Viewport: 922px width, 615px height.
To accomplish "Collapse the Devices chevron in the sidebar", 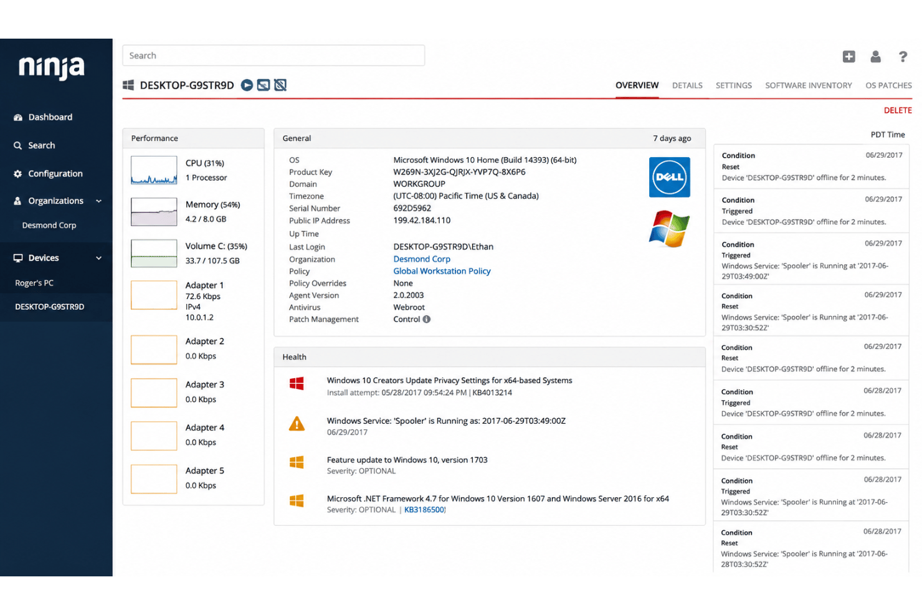I will click(98, 258).
